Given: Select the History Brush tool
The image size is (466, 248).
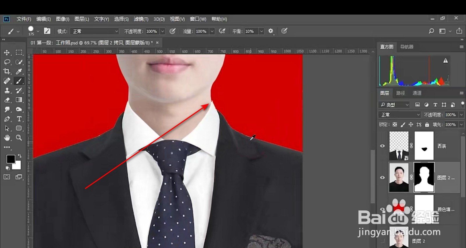Looking at the screenshot, I should click(19, 90).
